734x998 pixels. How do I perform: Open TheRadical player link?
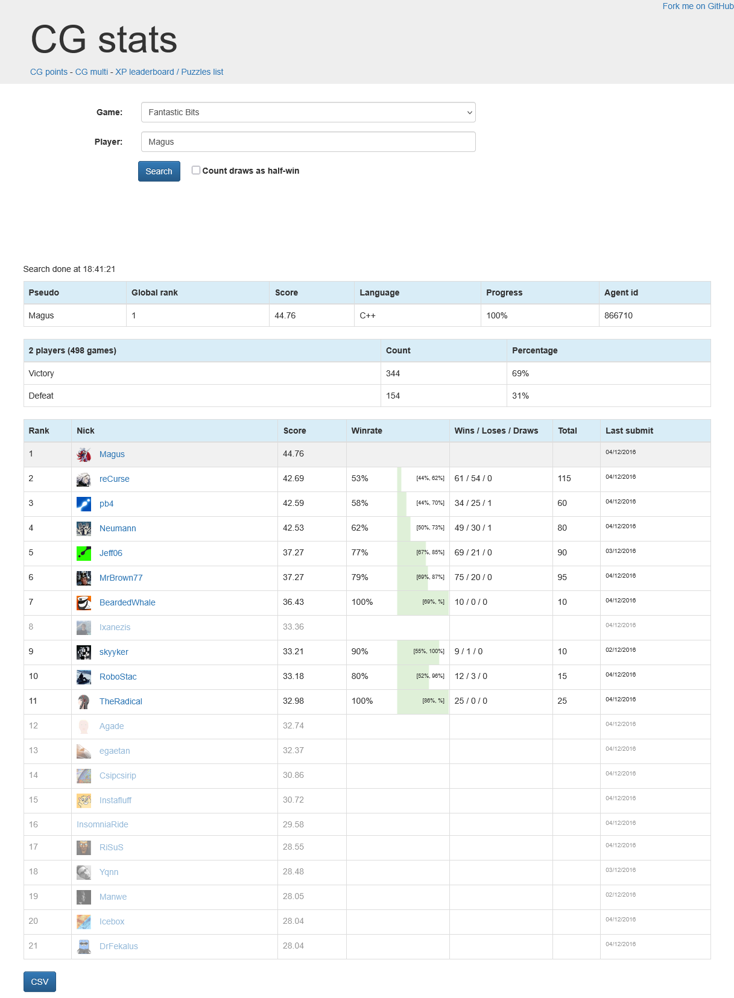(x=121, y=701)
